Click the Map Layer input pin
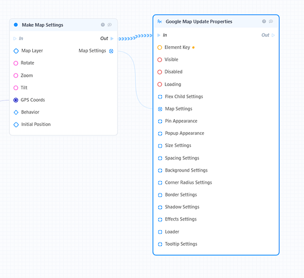 (16, 51)
